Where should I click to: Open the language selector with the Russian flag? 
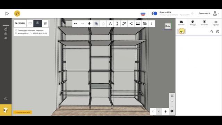pyautogui.click(x=143, y=14)
